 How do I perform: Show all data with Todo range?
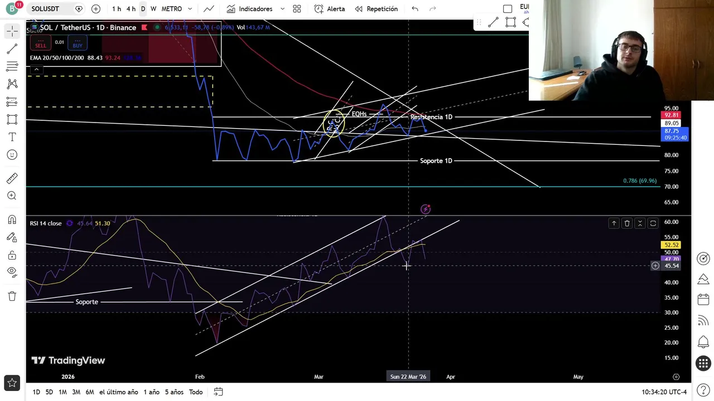click(x=196, y=392)
